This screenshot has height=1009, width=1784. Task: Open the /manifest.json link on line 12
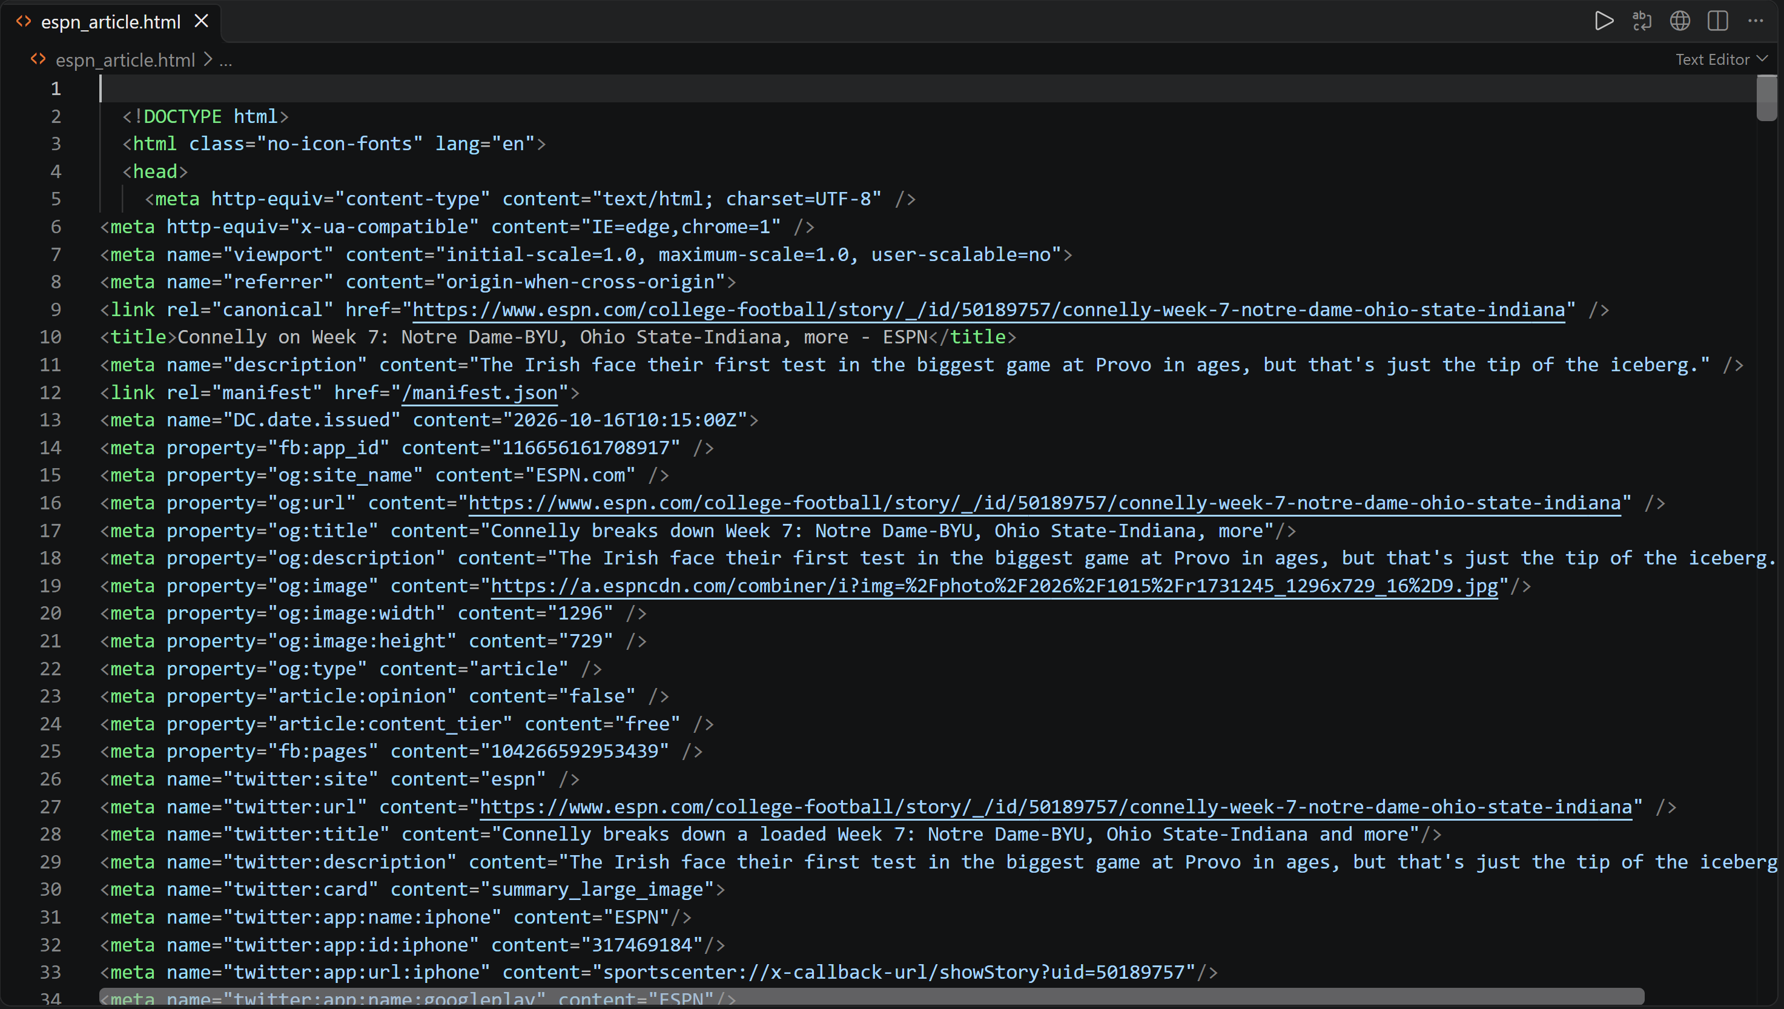coord(480,393)
